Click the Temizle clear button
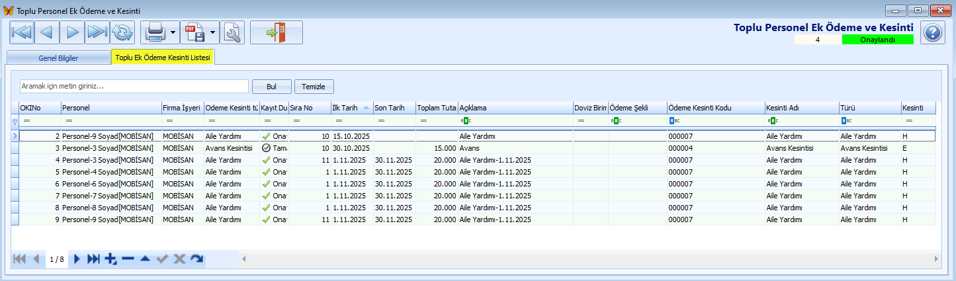The height and width of the screenshot is (281, 956). point(314,87)
